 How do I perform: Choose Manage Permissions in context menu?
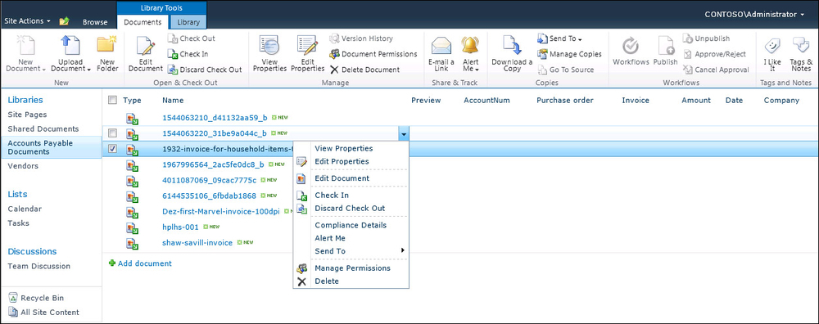tap(352, 268)
